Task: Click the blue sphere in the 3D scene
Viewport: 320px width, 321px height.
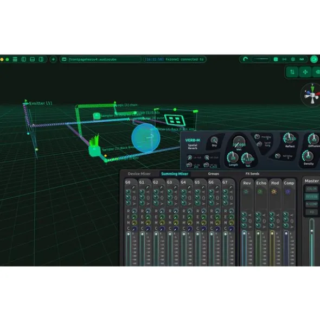Action: [x=146, y=137]
